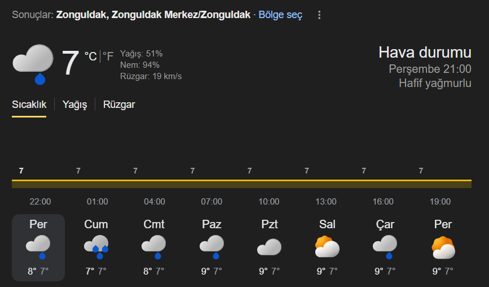
Task: Click the 22:00 hour label
Action: point(40,202)
